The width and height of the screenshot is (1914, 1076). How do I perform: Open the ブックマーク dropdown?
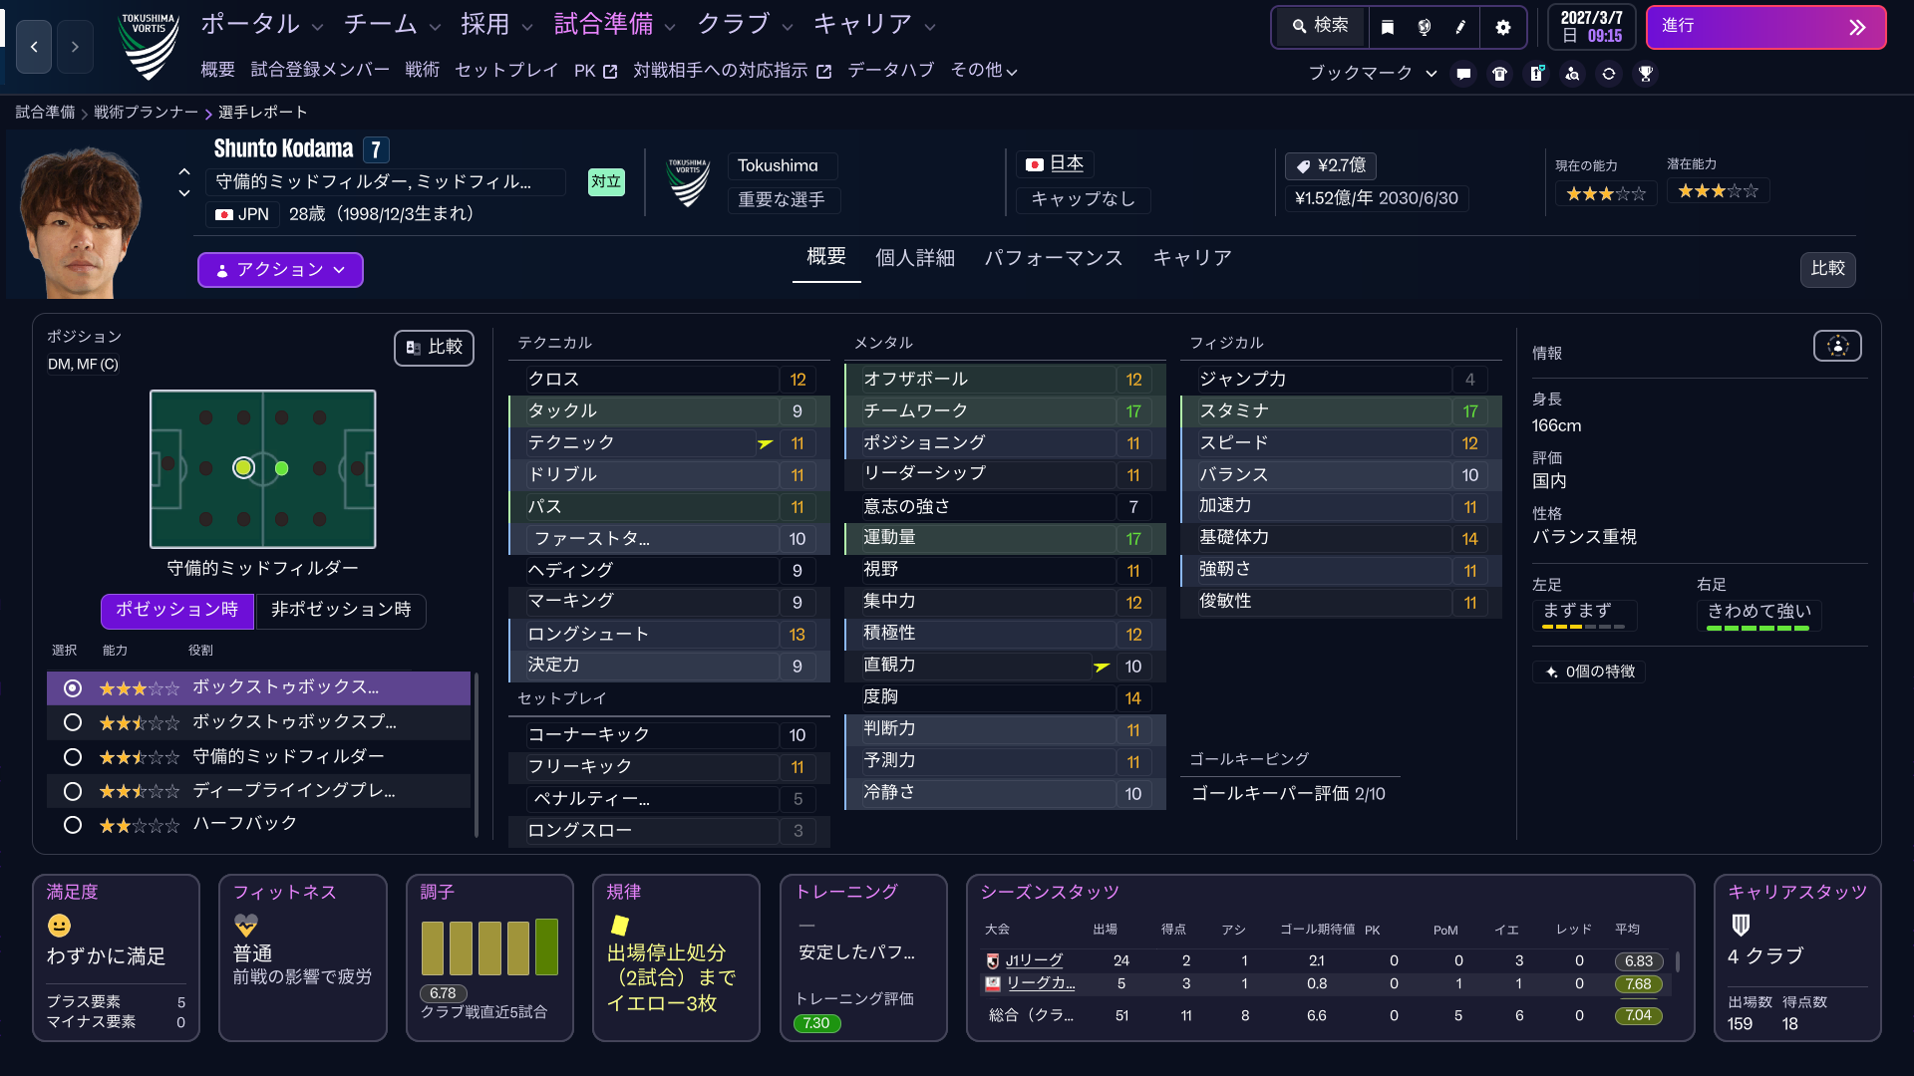(1372, 73)
